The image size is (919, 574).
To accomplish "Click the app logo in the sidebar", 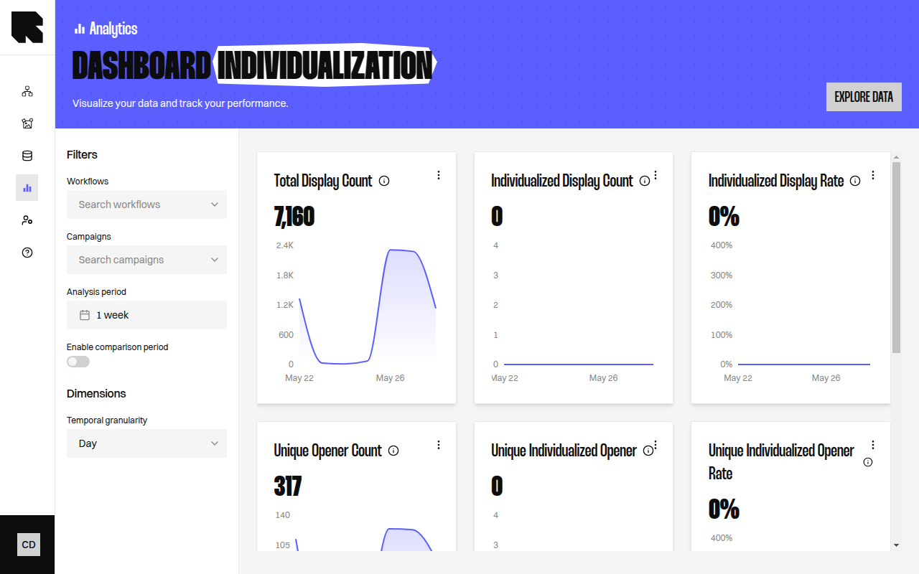I will coord(27,27).
